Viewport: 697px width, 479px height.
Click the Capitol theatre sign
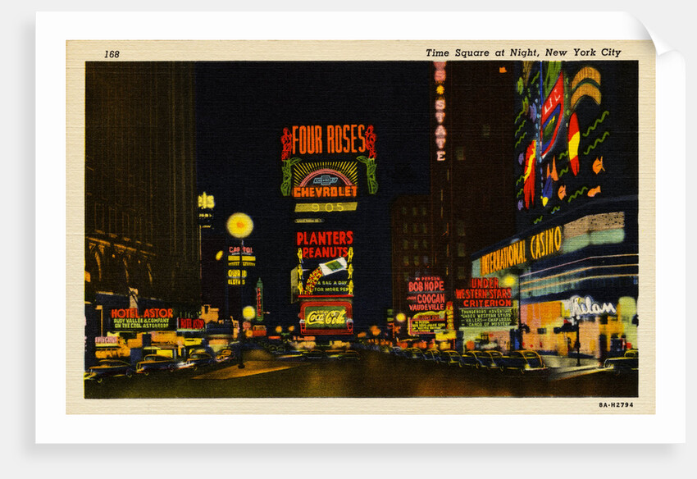[x=241, y=250]
